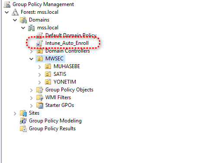Click the Domains folder icon
Image resolution: width=197 pixels, height=163 pixels.
[23, 20]
